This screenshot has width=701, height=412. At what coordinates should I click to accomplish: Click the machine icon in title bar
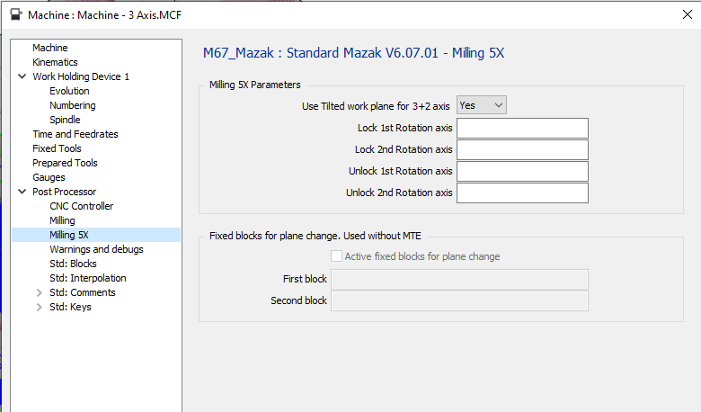15,14
